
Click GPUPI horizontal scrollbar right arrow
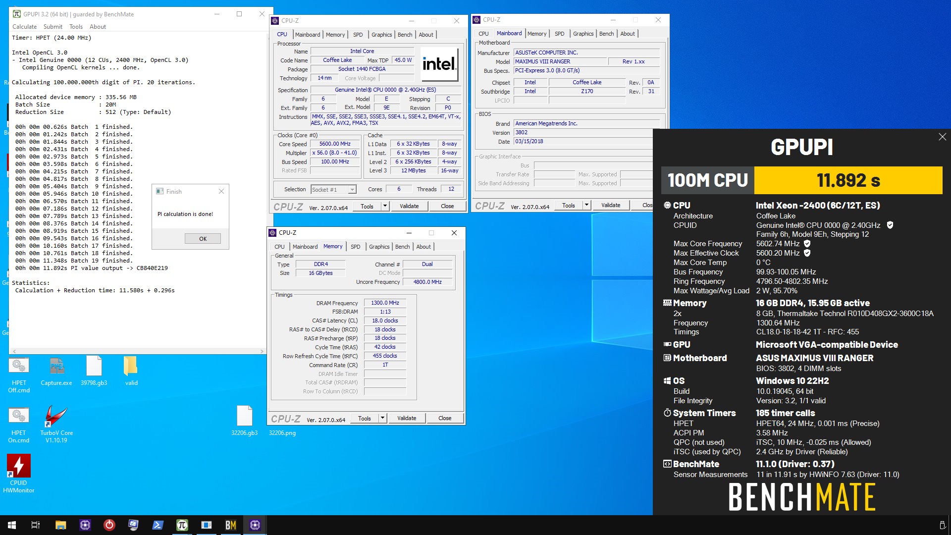tap(262, 351)
